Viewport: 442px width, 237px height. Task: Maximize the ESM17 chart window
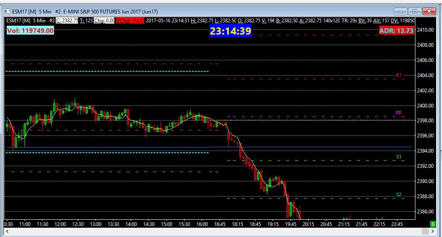coord(415,11)
